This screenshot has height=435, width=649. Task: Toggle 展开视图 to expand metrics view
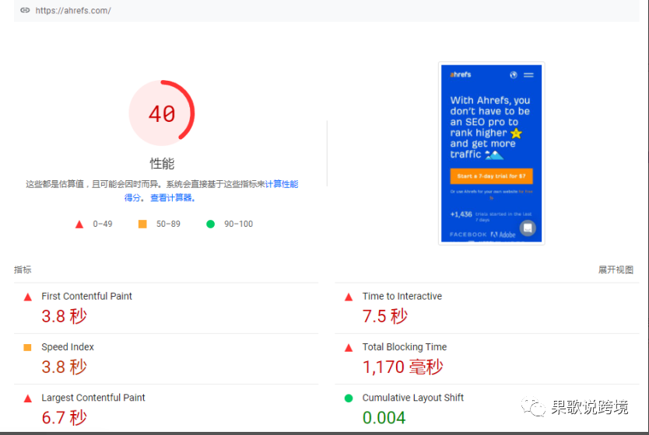[616, 270]
